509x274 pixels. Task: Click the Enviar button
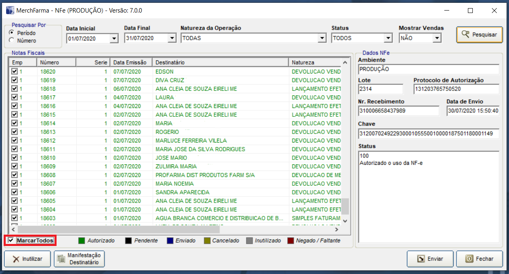coord(430,259)
